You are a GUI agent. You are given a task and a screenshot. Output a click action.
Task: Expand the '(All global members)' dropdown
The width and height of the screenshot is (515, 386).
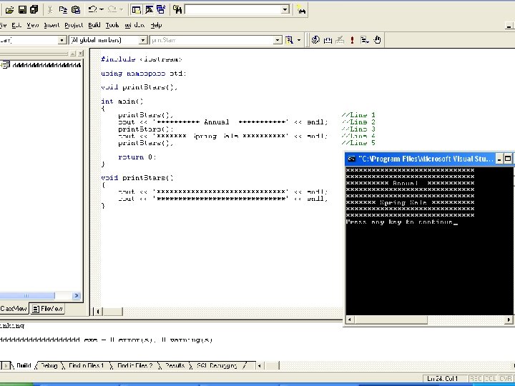coord(143,40)
